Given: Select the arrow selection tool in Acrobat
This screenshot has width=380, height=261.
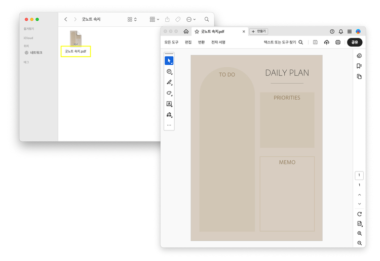Looking at the screenshot, I should click(169, 61).
